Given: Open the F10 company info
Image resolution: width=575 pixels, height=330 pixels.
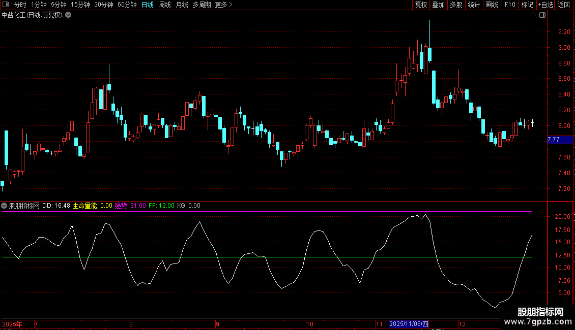Looking at the screenshot, I should tap(510, 5).
